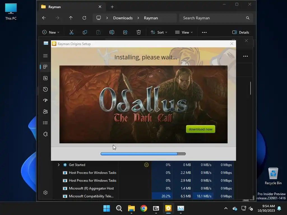Click the 20.2% CPU cell
Viewport: 287px width, 215px height.
click(x=162, y=196)
